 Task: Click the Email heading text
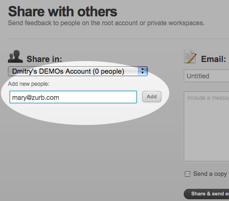[x=214, y=59]
